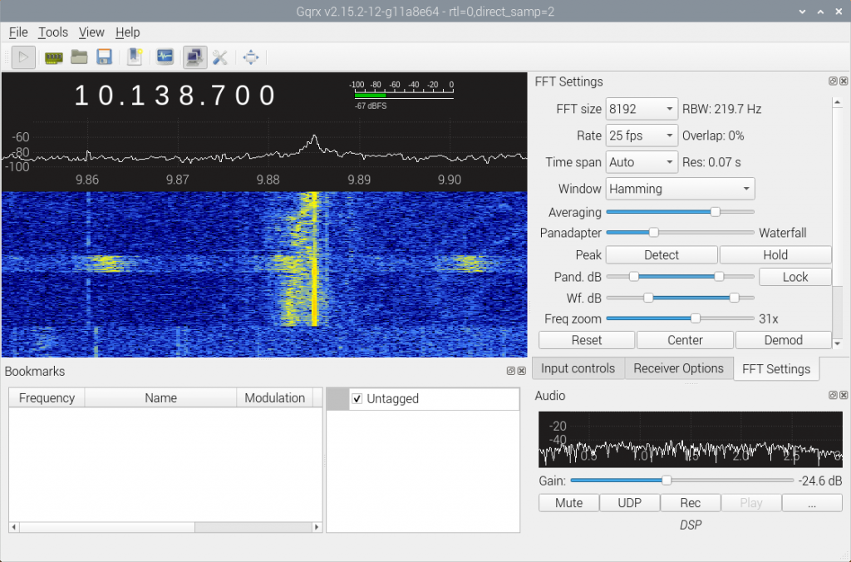The width and height of the screenshot is (851, 562).
Task: Uncheck the Untagged bookmark filter
Action: 357,398
